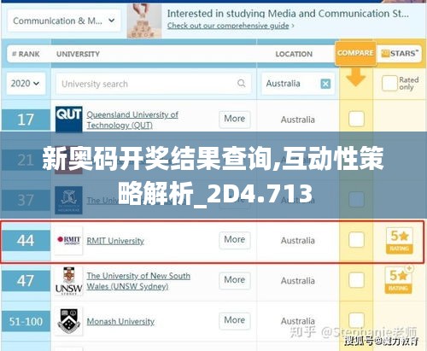This screenshot has height=351, width=427.
Task: Click the University search input field
Action: (x=153, y=84)
